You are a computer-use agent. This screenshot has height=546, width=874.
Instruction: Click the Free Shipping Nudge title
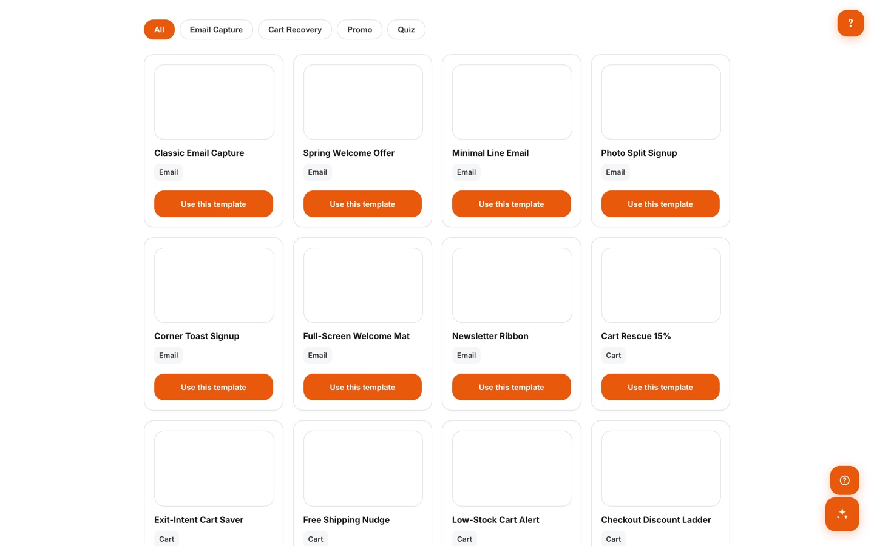[x=347, y=520]
